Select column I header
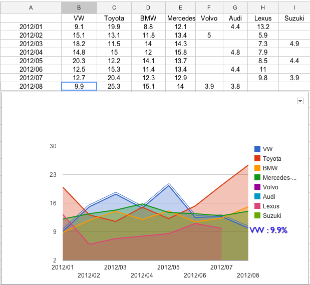This screenshot has height=285, width=310. point(294,8)
